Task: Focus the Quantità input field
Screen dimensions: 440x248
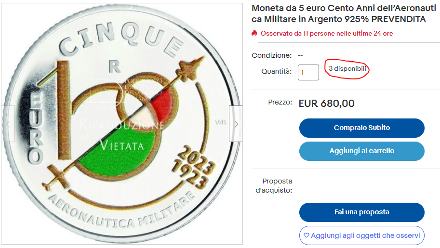Action: [308, 72]
